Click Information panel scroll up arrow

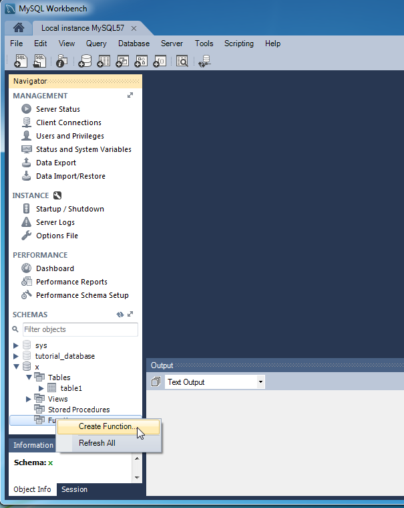coord(137,458)
